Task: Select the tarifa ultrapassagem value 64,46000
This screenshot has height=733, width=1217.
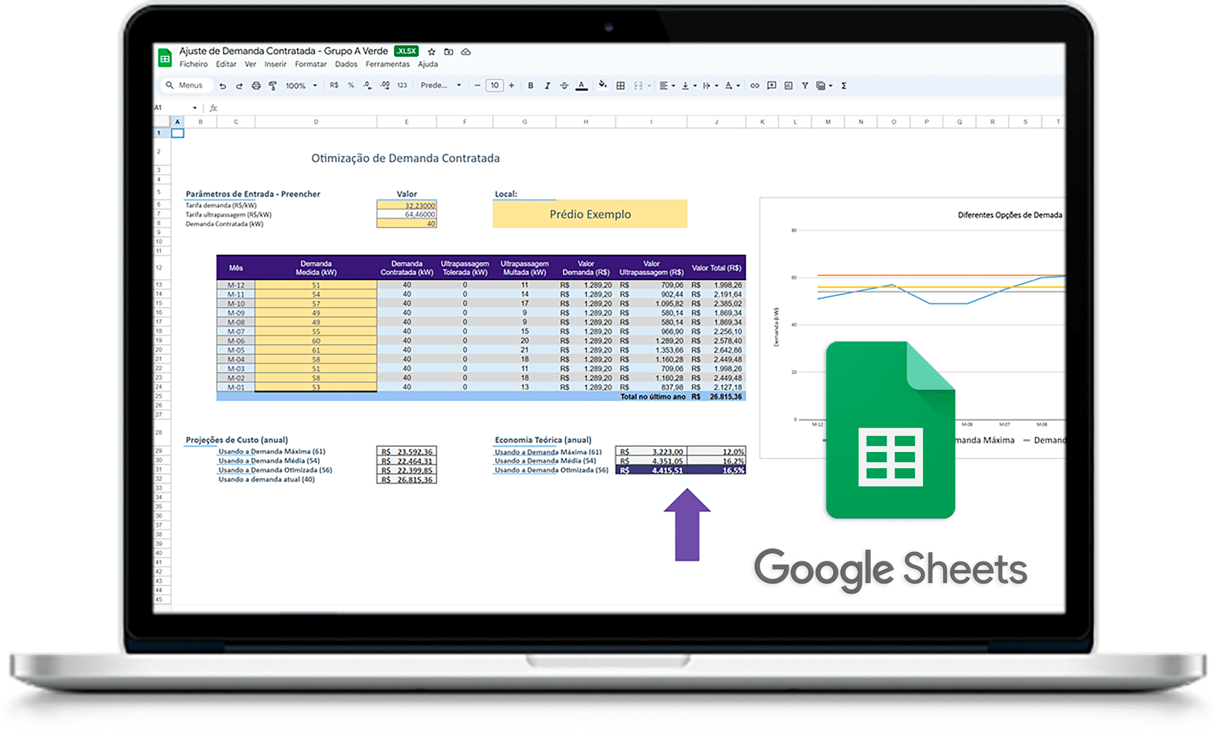Action: (406, 215)
